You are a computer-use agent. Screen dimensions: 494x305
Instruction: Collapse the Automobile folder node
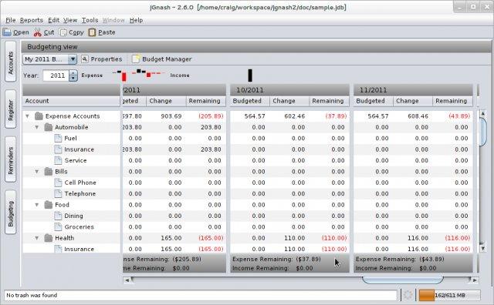pyautogui.click(x=37, y=127)
